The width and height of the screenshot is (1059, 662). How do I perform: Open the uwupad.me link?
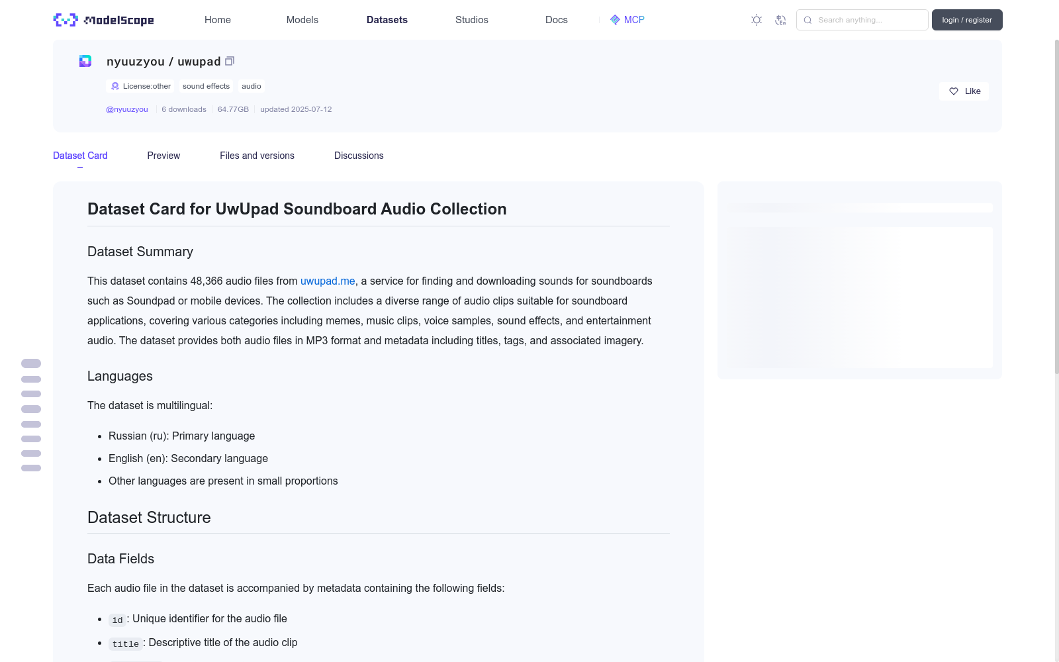point(328,281)
